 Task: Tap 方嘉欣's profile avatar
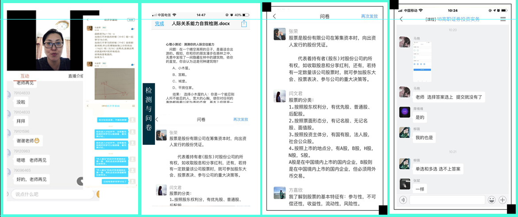pos(279,193)
